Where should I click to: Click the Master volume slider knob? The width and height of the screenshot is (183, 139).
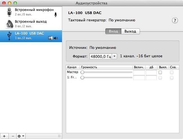(x=82, y=72)
